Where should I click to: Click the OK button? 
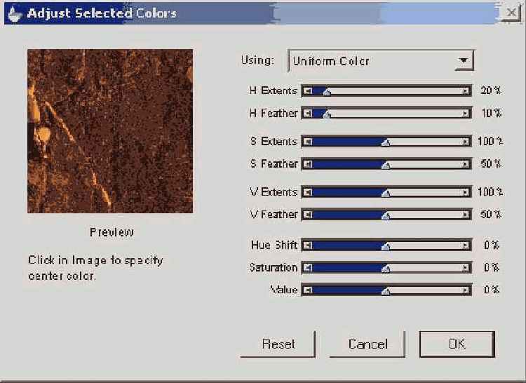tap(457, 344)
